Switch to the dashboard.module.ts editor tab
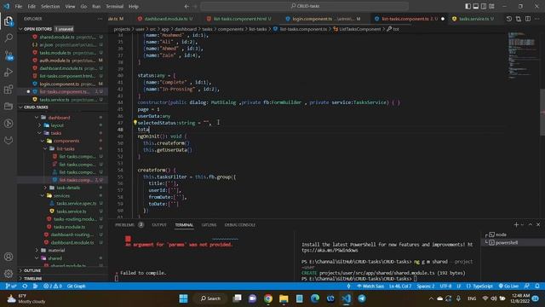The width and height of the screenshot is (545, 307). 166,19
